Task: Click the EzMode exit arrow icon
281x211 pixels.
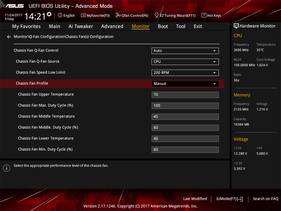Action: (240, 199)
